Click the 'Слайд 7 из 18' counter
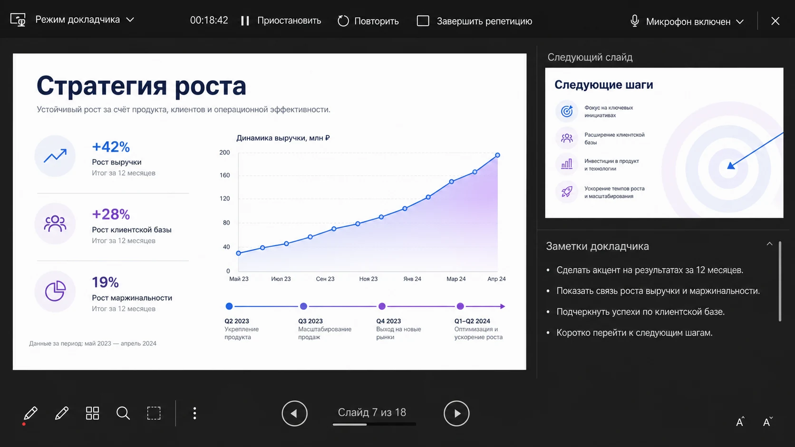This screenshot has width=795, height=447. coord(372,412)
